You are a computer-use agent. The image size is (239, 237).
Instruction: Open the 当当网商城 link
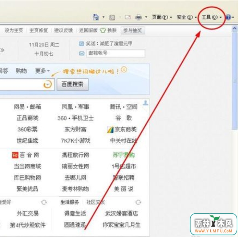(28, 166)
